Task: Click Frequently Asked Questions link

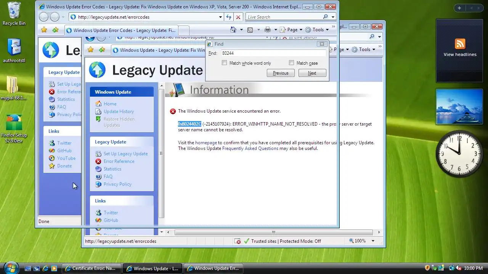Action: click(x=250, y=148)
